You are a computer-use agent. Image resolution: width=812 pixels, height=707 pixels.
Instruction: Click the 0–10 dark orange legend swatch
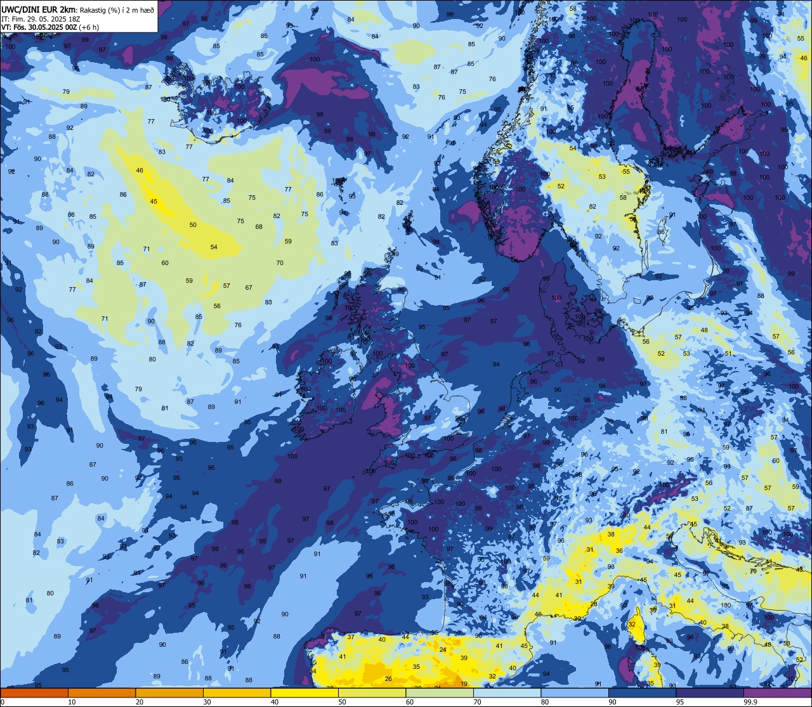coord(34,692)
